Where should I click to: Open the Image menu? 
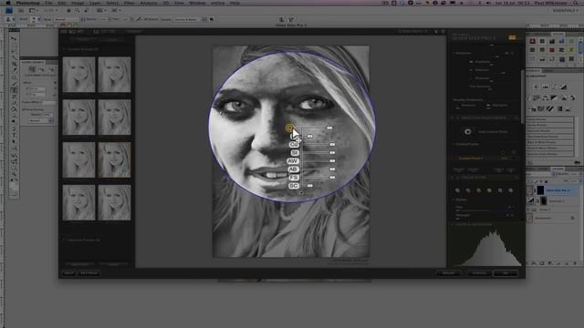(x=78, y=3)
